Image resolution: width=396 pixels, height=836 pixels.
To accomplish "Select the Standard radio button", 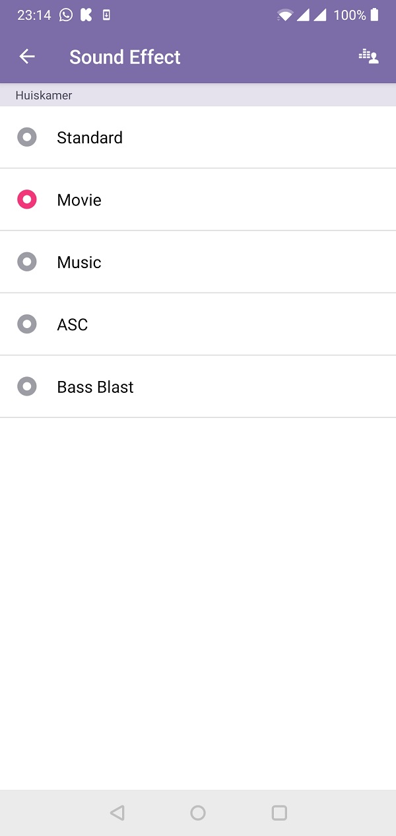I will tap(27, 137).
